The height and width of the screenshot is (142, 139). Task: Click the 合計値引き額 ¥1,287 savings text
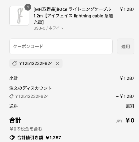pos(39,138)
